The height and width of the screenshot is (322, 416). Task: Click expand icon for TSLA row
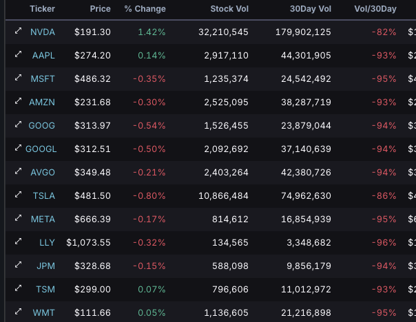tap(18, 195)
